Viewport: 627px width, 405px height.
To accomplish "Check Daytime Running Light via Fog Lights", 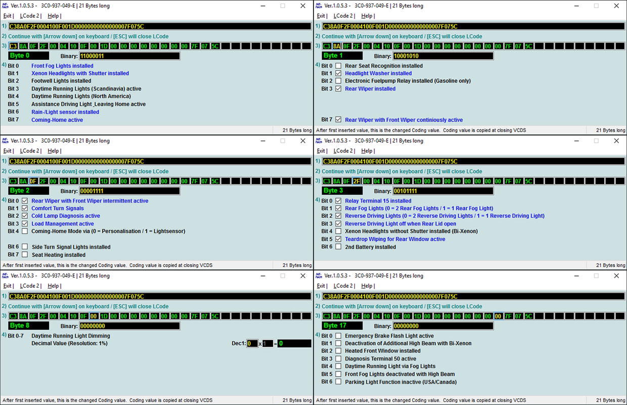I will (338, 366).
